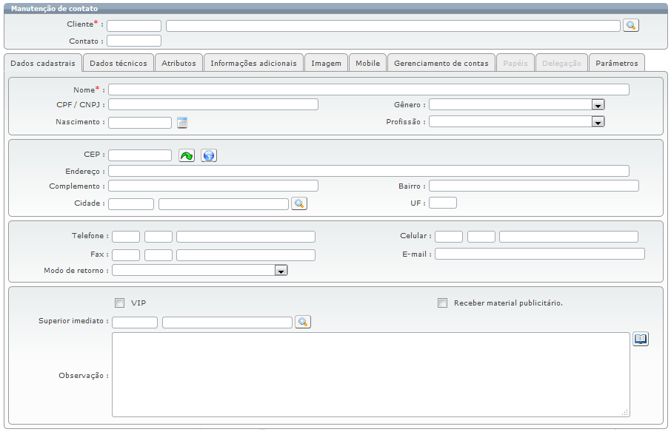Open the Profissão dropdown list
Screen dimensions: 671x432
point(598,122)
